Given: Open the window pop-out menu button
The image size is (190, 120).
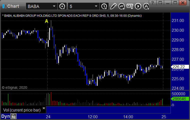Looking at the screenshot, I should [160, 3].
